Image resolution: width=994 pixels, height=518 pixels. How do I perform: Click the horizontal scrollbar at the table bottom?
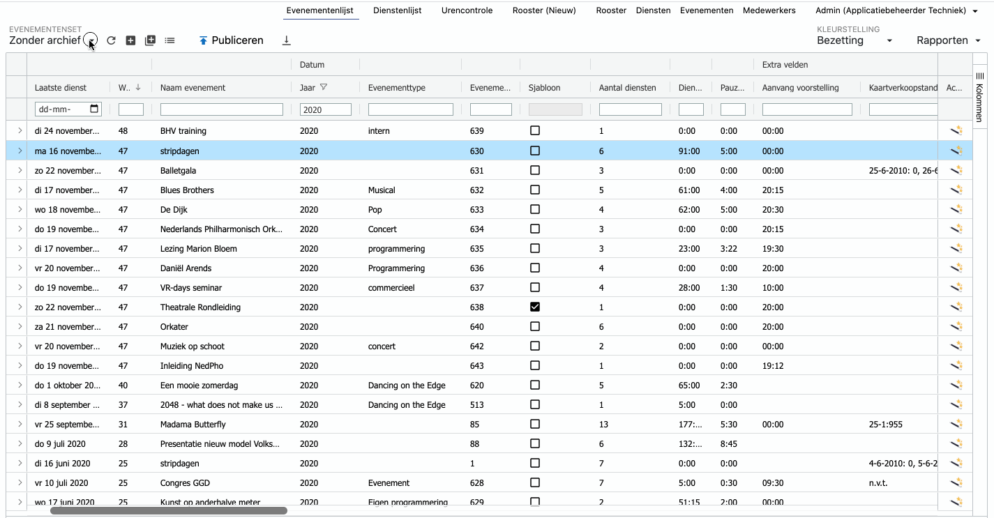coord(169,511)
